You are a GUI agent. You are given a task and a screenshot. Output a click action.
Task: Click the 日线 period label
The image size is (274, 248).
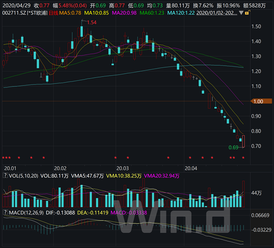coord(53,13)
